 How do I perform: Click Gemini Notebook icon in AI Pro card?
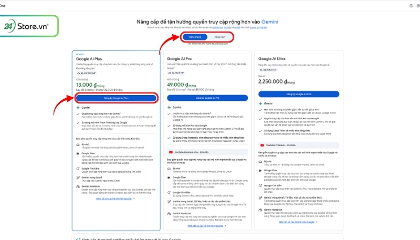(169, 214)
